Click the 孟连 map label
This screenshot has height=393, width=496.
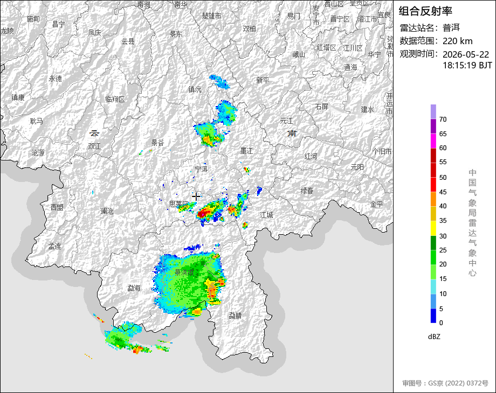pyautogui.click(x=54, y=246)
